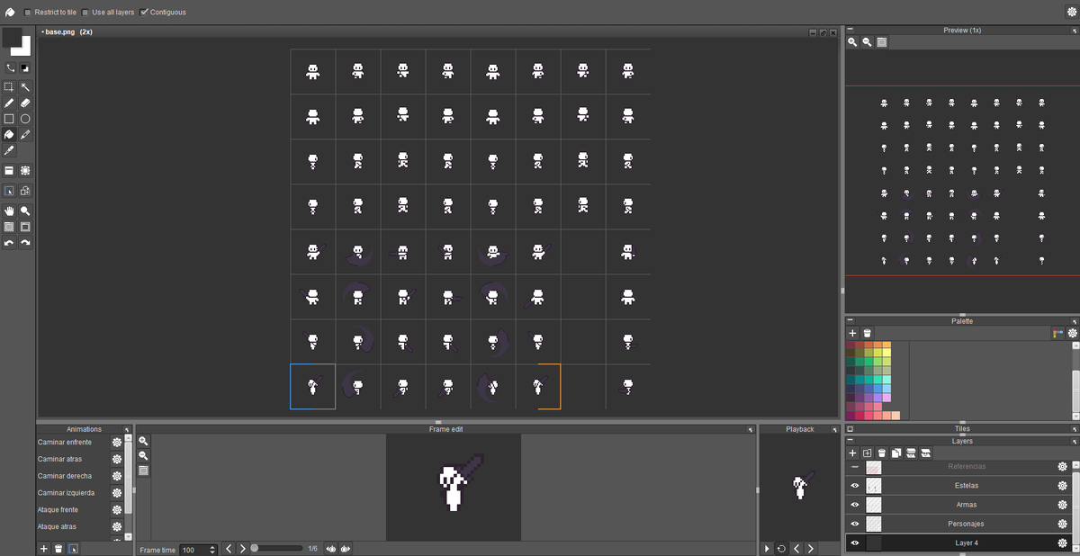The height and width of the screenshot is (556, 1080).
Task: Select the pencil drawing tool
Action: click(9, 103)
